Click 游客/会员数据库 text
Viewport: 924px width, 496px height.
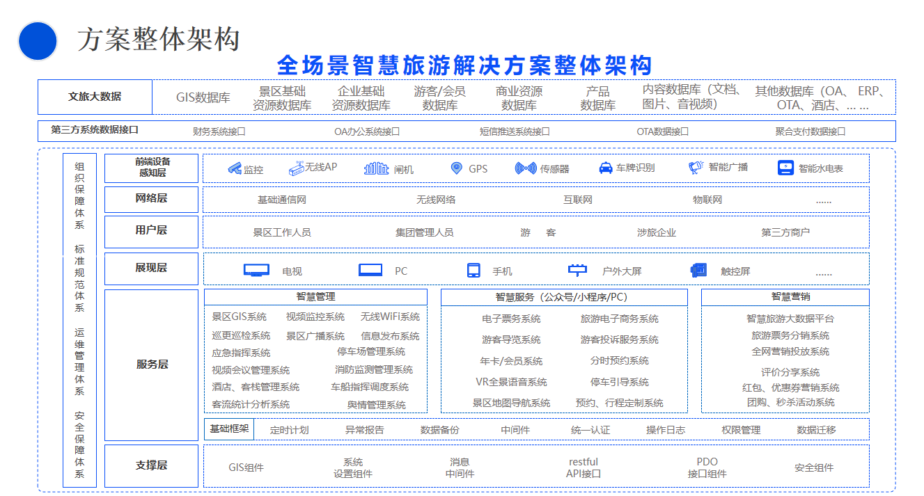click(440, 98)
